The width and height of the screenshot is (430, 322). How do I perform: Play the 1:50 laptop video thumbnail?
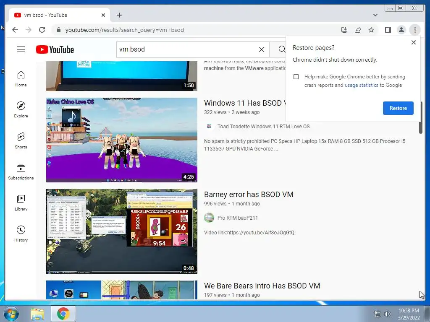[121, 76]
